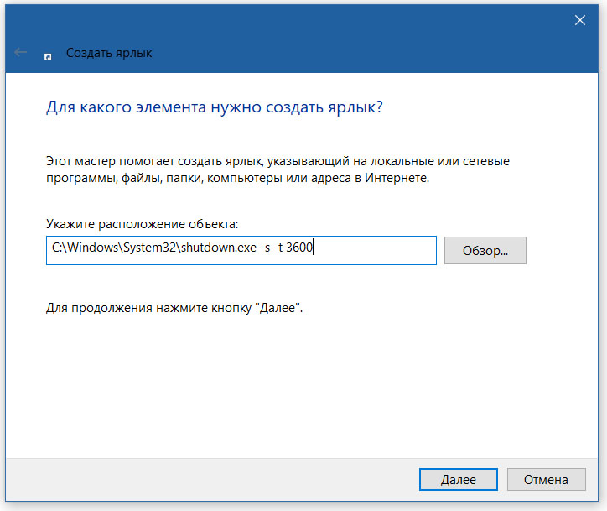Place cursor on shutdown.exe in the path

point(218,248)
